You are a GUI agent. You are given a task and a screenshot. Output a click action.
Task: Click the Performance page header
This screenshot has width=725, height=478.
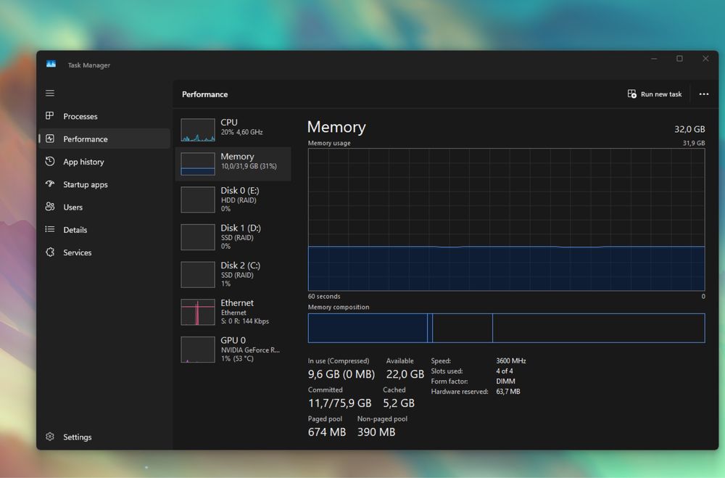[x=205, y=94]
